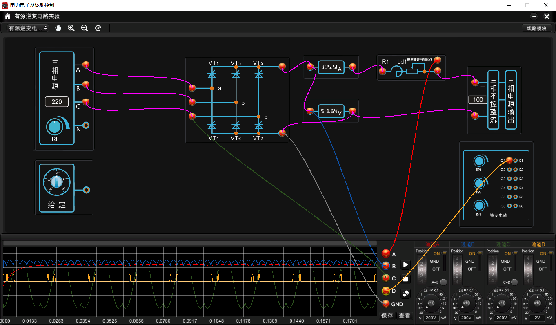The image size is (556, 325).
Task: Click the x10 knob on 通道C
Action: pos(502,303)
